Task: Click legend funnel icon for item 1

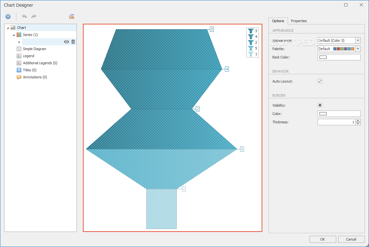Action: [x=251, y=54]
